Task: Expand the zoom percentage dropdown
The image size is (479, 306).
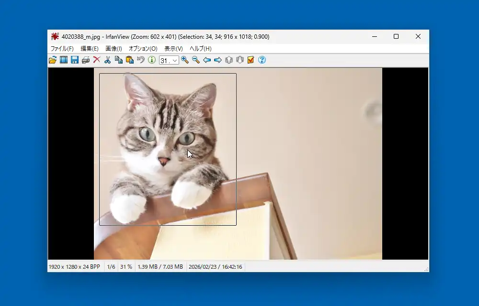Action: (175, 60)
